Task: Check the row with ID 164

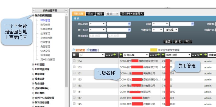Action: pyautogui.click(x=74, y=60)
